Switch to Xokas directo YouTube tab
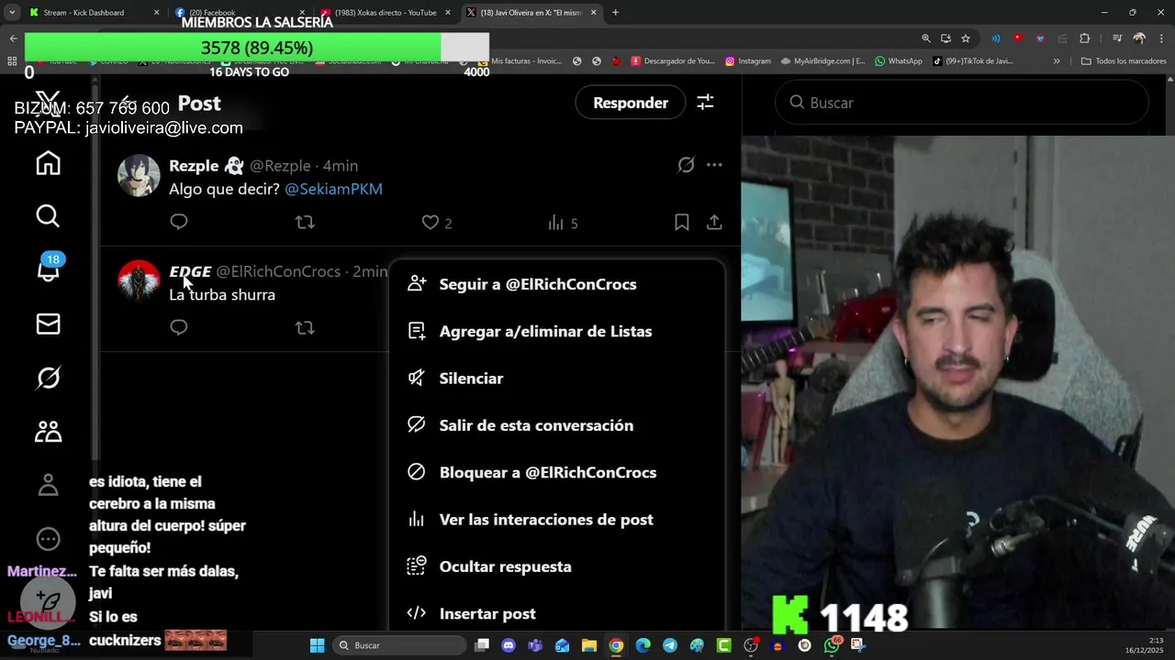The height and width of the screenshot is (660, 1175). click(x=386, y=13)
